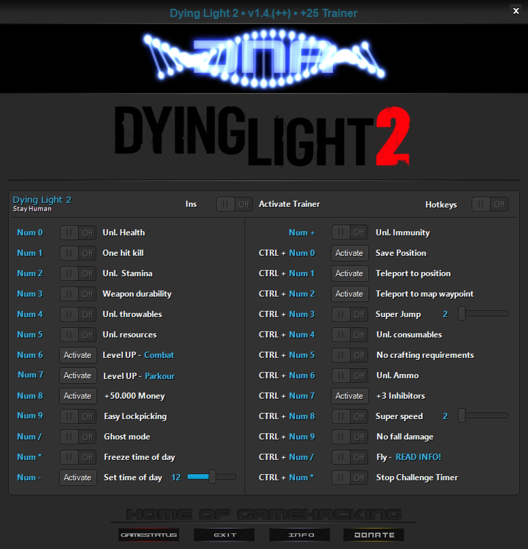Viewport: 528px width, 549px height.
Task: Toggle Easy Lockpicking option
Action: [x=78, y=417]
